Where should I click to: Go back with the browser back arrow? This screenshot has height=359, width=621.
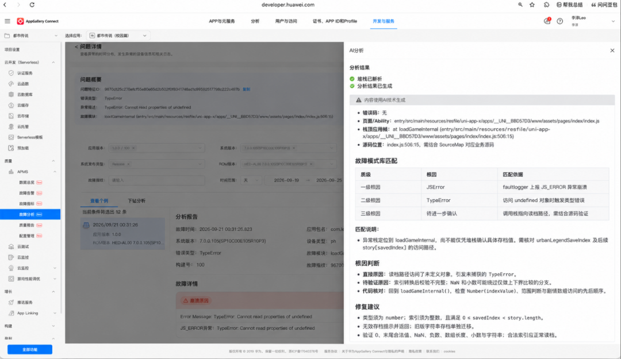pos(5,5)
